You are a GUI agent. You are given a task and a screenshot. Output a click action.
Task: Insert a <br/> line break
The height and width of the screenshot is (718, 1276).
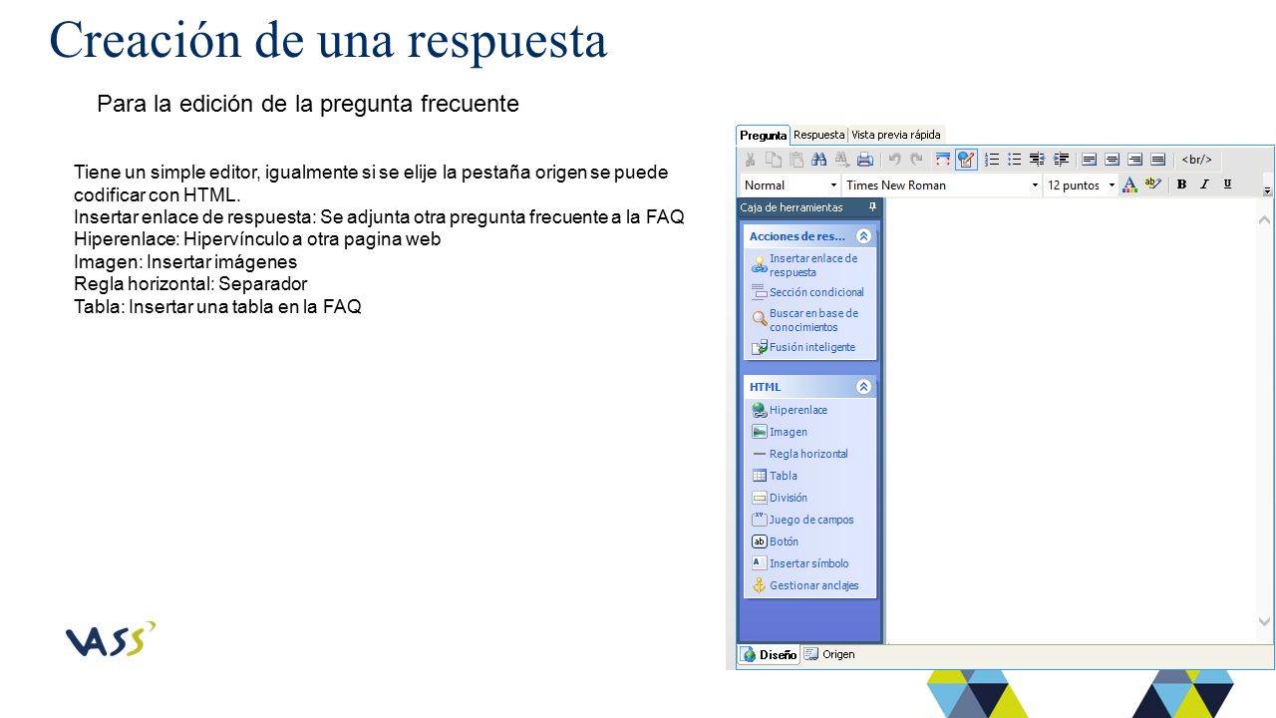coord(1196,160)
